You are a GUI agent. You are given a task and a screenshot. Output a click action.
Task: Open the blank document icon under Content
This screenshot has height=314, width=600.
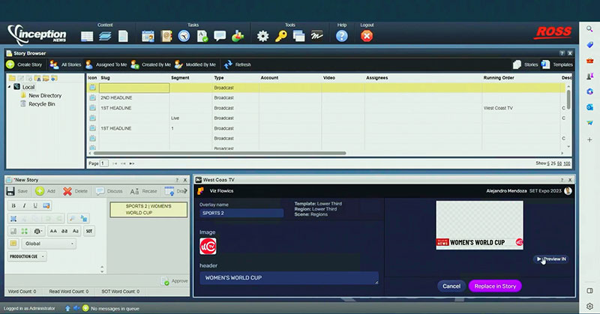click(123, 36)
